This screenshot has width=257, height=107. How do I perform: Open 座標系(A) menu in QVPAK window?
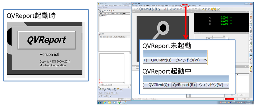coord(149,6)
